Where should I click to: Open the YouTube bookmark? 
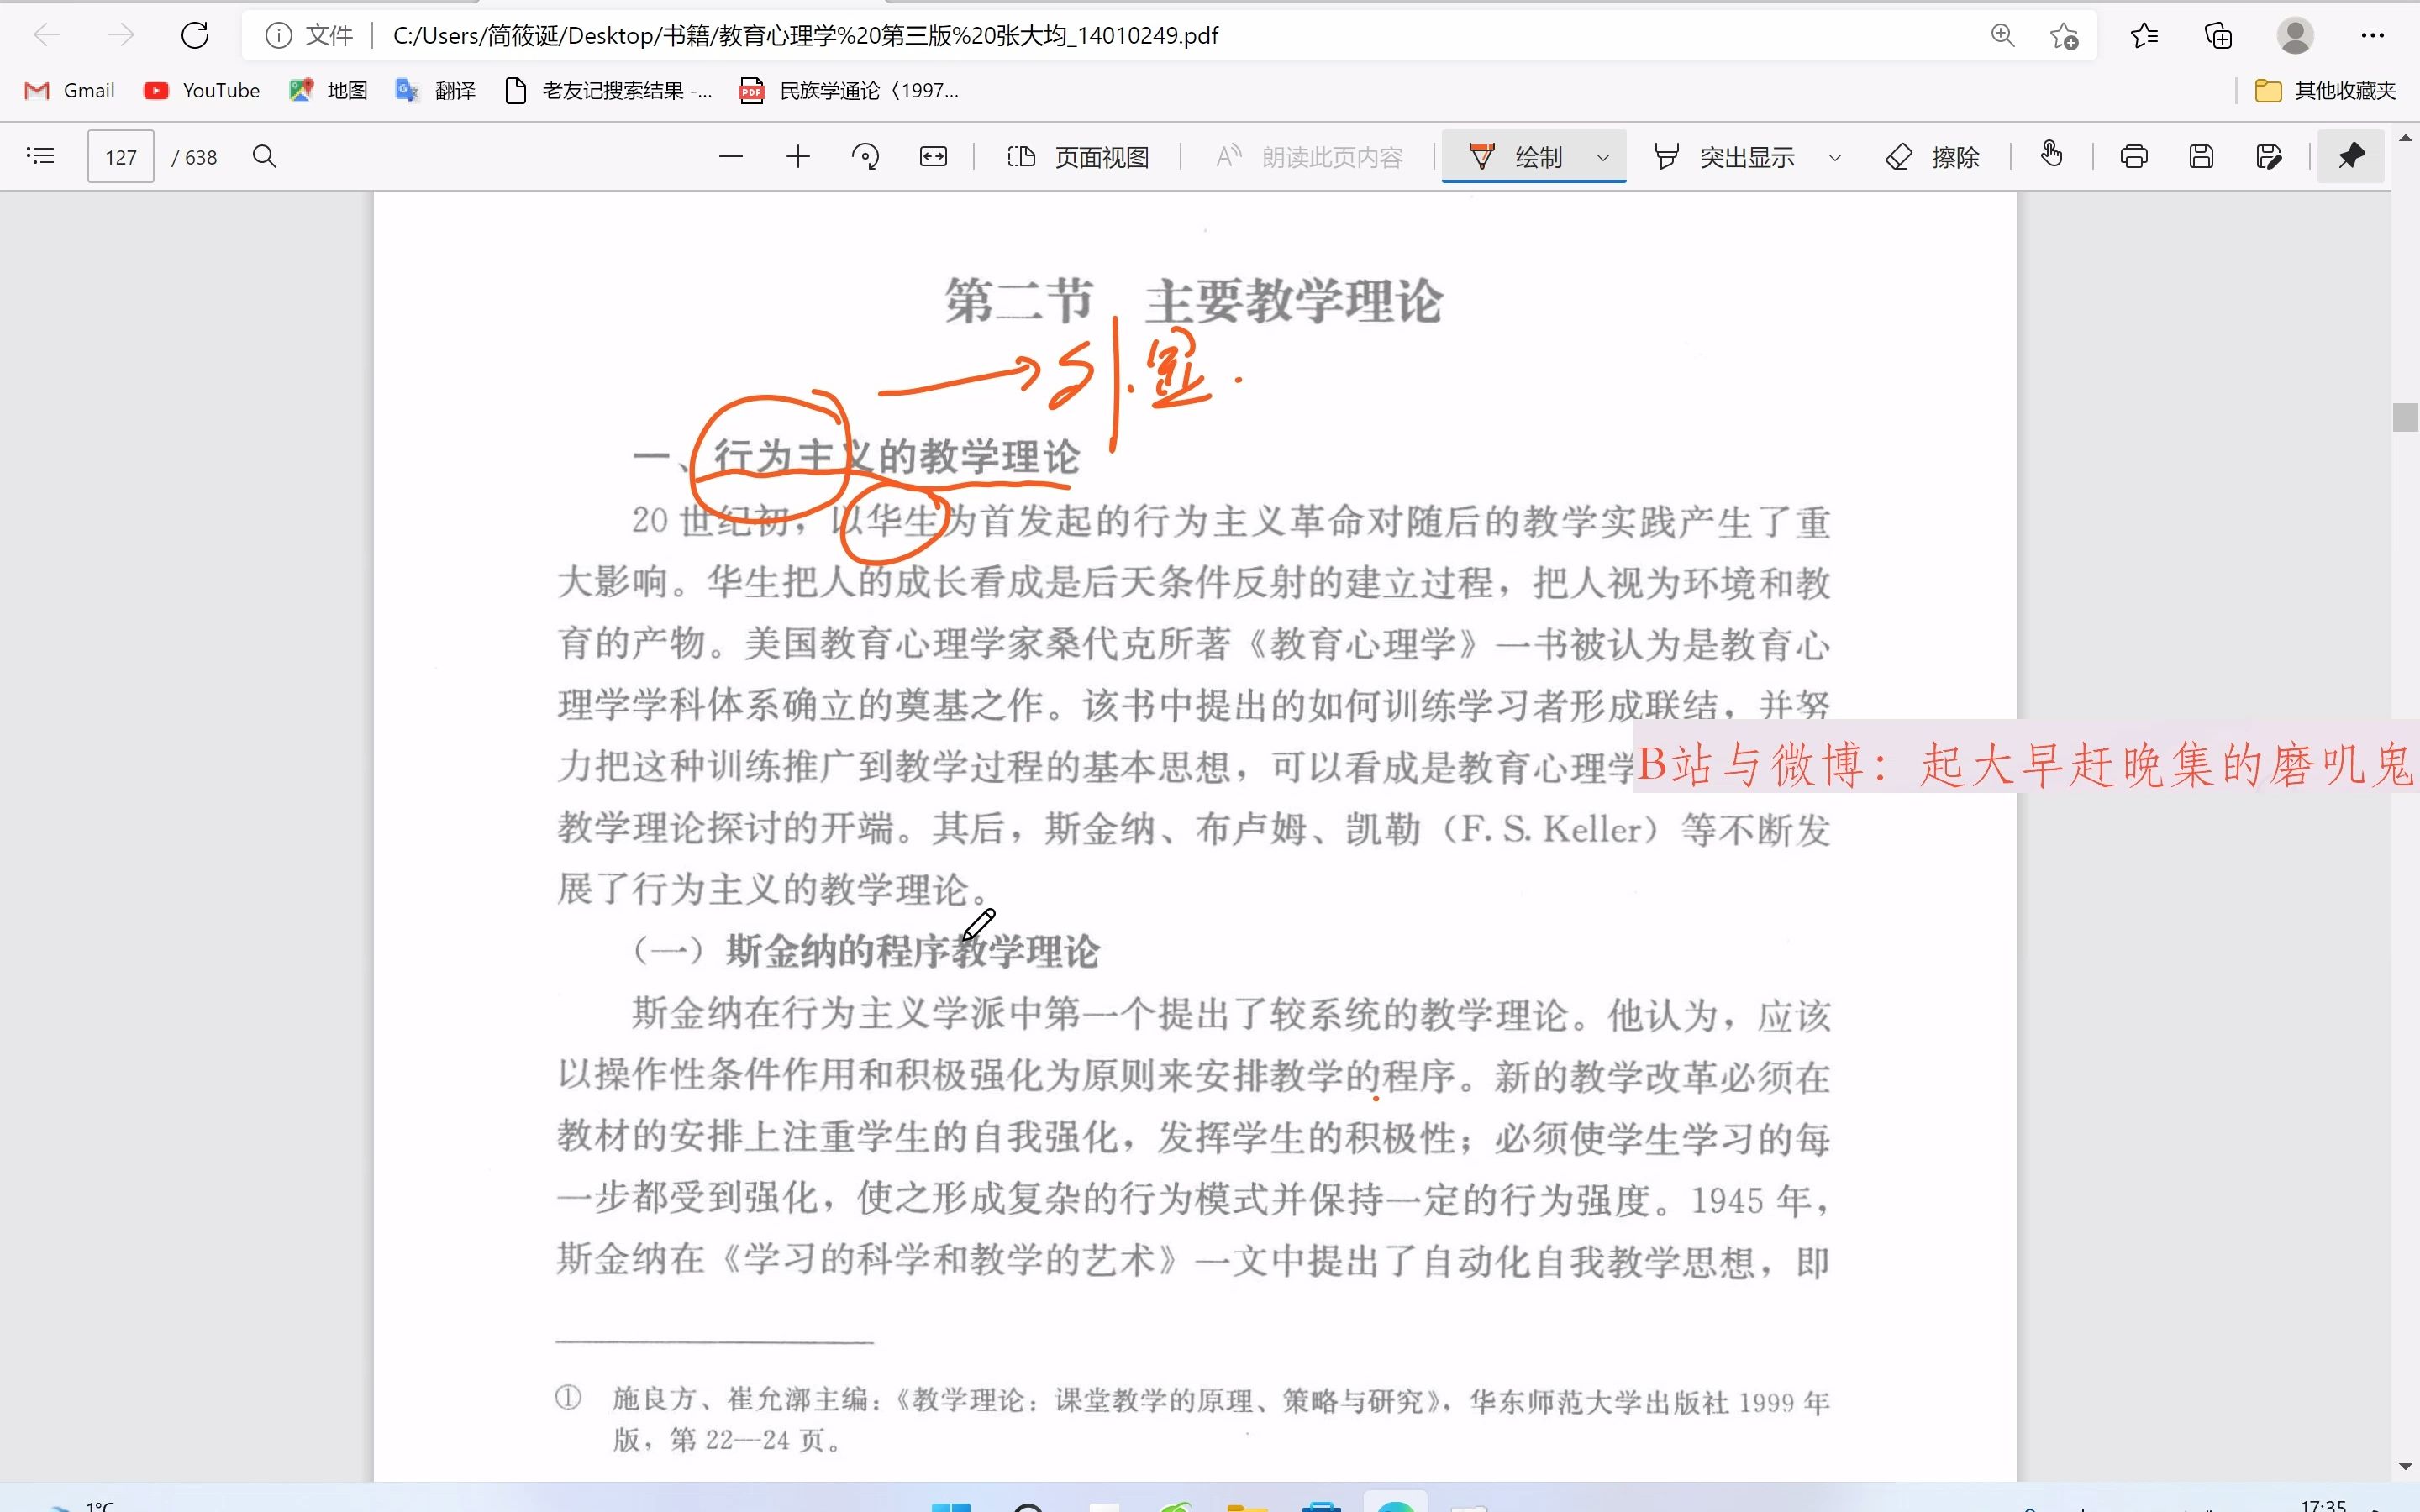(x=202, y=91)
